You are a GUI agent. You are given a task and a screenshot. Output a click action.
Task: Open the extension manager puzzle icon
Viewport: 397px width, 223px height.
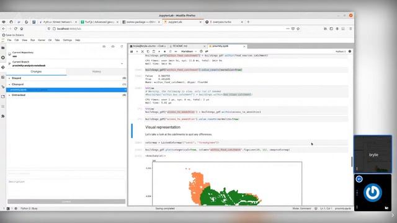[x=3, y=116]
